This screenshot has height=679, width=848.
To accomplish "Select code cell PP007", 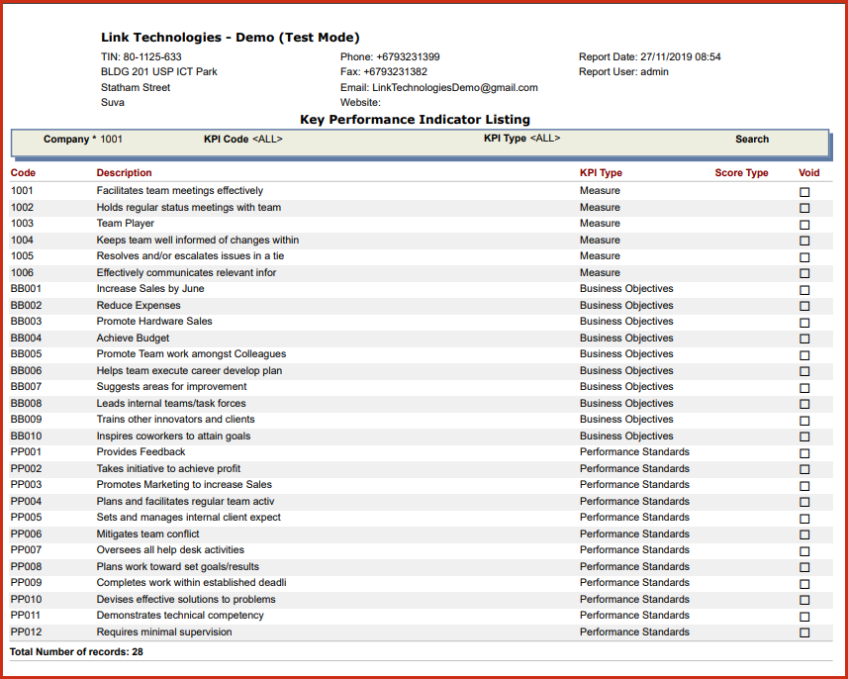I will click(26, 549).
